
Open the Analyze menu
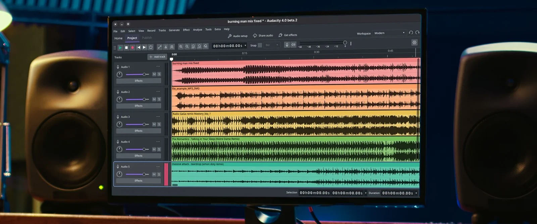[x=198, y=30]
